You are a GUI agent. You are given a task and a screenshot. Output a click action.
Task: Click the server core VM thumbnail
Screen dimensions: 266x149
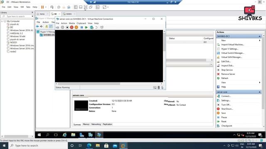(81, 106)
